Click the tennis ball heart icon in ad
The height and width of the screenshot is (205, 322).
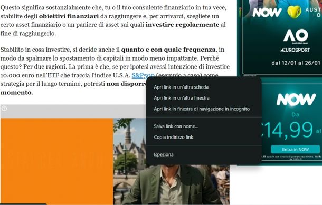(294, 12)
